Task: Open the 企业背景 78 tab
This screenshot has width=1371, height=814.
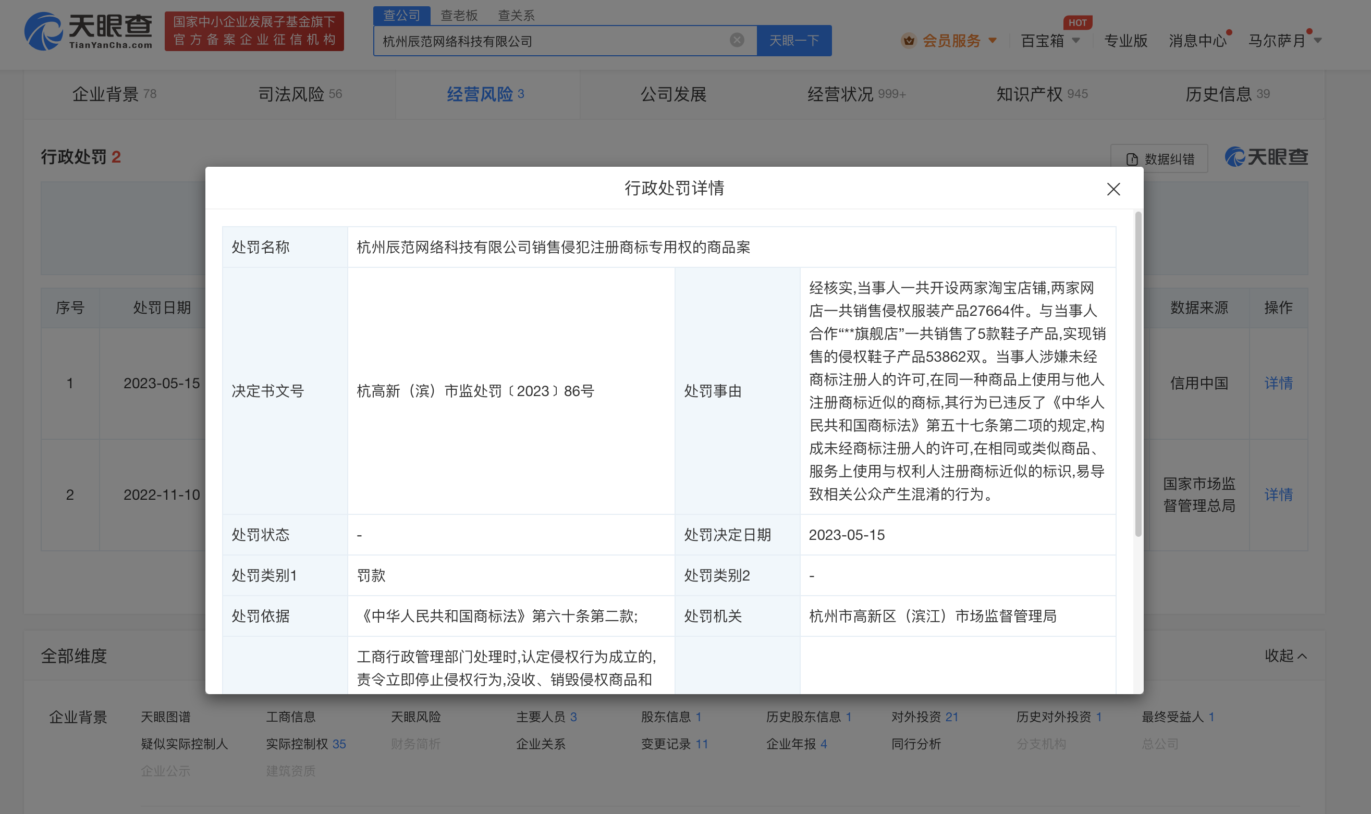Action: [114, 94]
